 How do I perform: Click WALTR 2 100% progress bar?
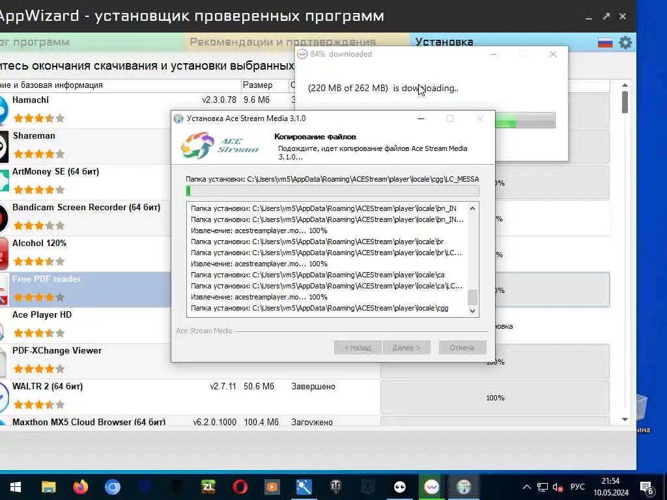click(x=495, y=398)
